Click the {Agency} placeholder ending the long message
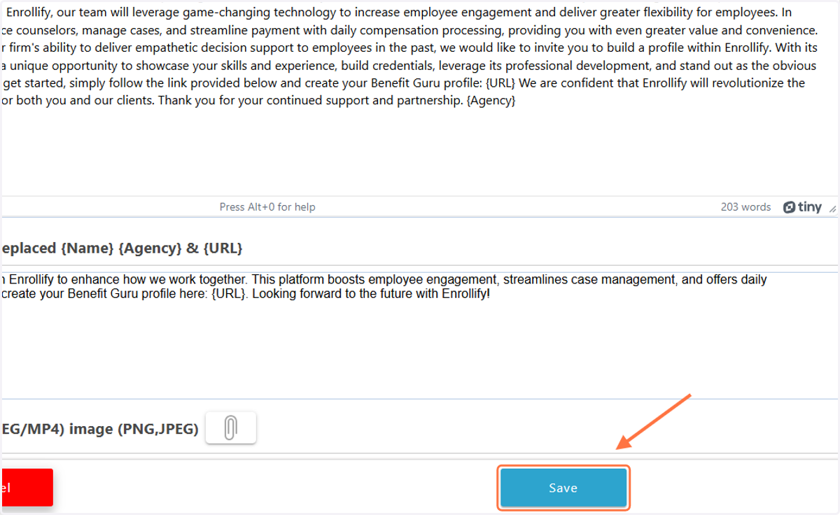 pos(491,101)
